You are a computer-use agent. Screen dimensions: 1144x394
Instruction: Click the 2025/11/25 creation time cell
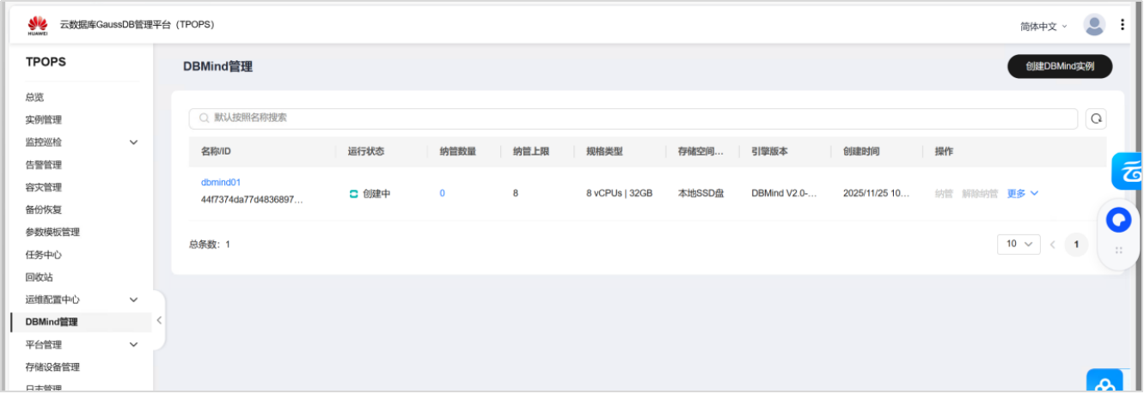pos(877,194)
